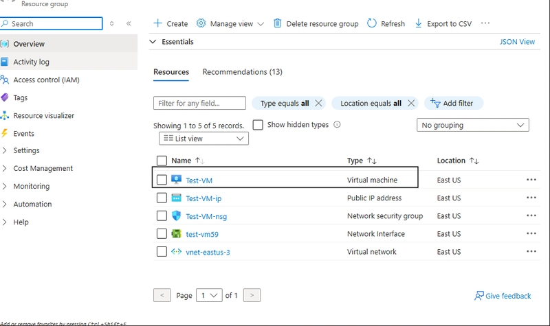Click the next page arrow button

click(252, 295)
